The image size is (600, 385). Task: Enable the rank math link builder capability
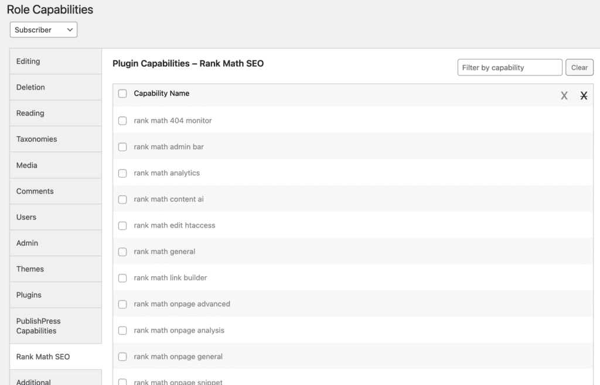(122, 278)
